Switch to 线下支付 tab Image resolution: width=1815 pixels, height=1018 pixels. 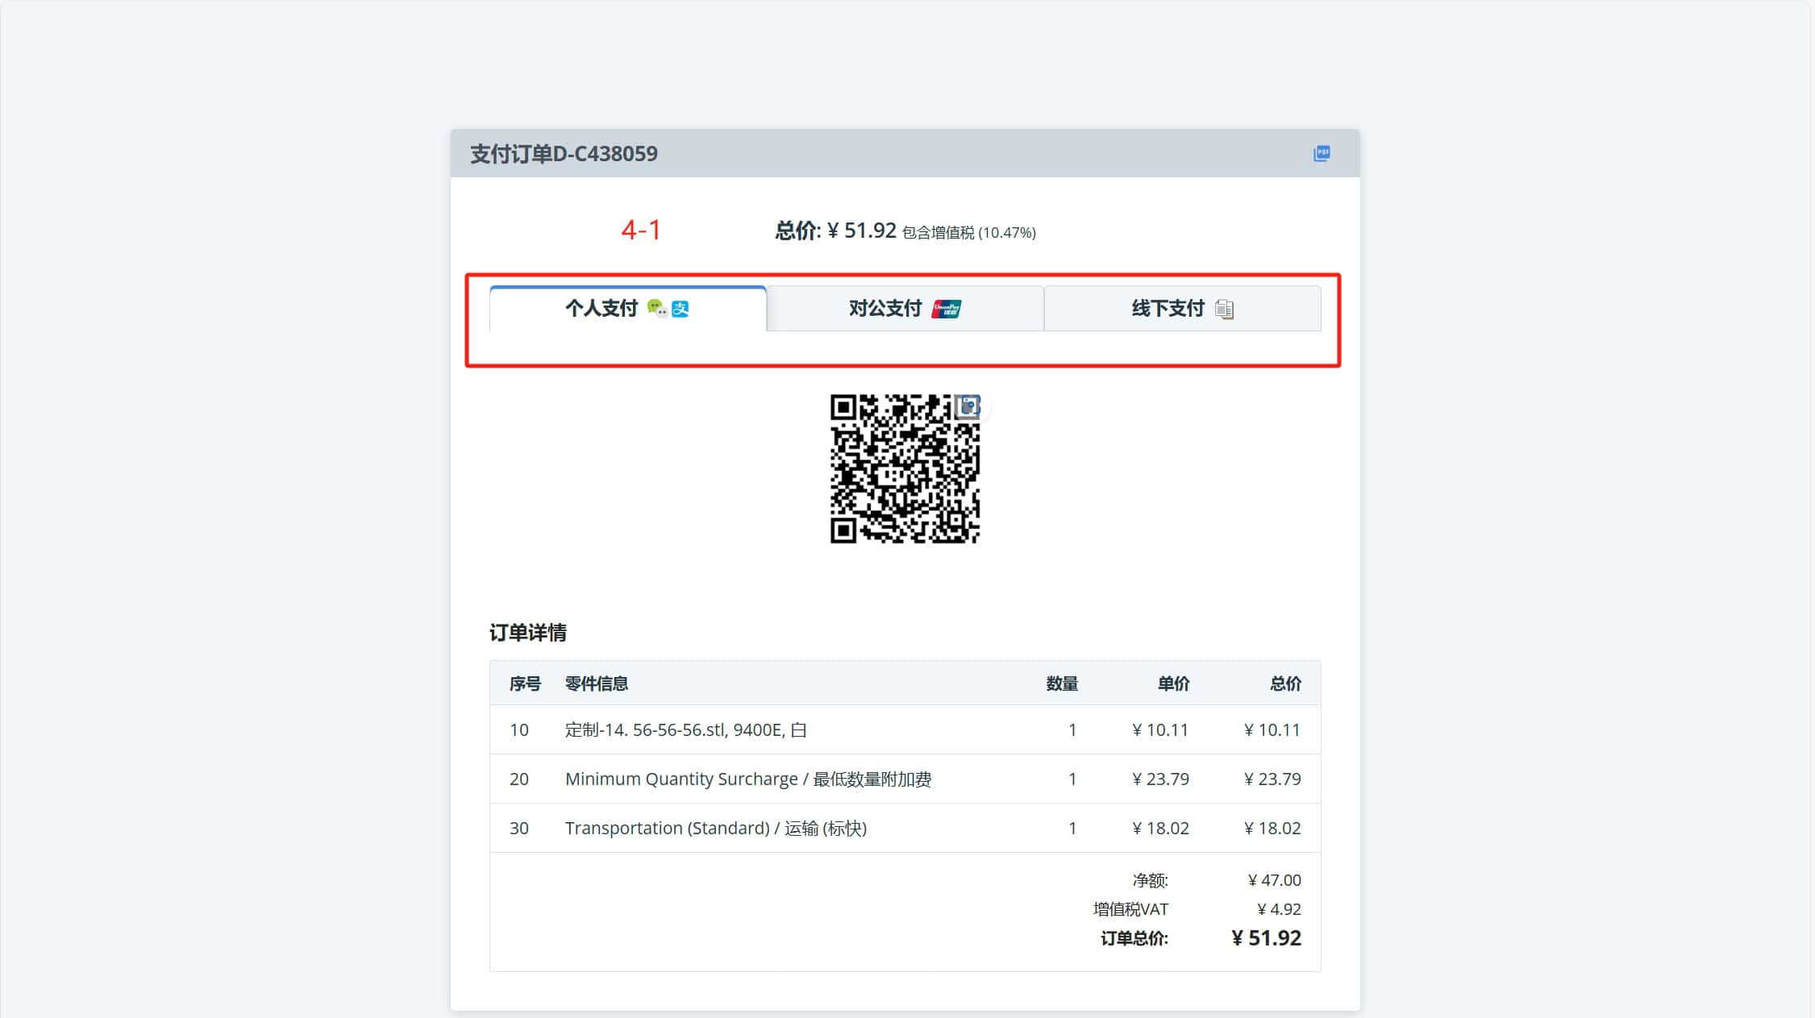click(1183, 309)
